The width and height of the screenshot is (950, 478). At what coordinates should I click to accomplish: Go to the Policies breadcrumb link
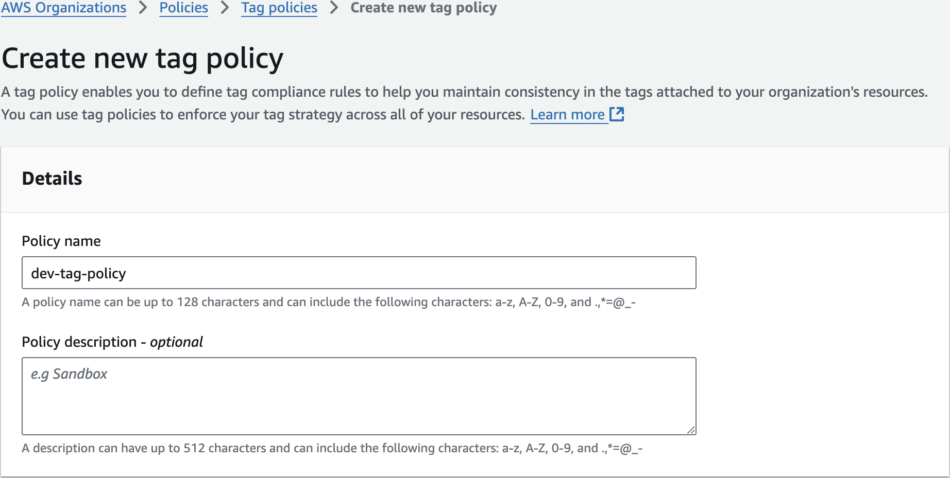183,8
